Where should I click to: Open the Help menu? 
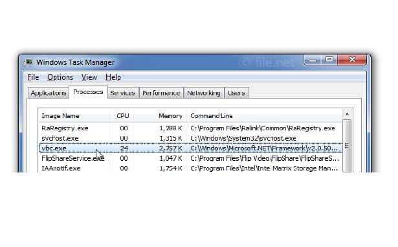tap(113, 77)
